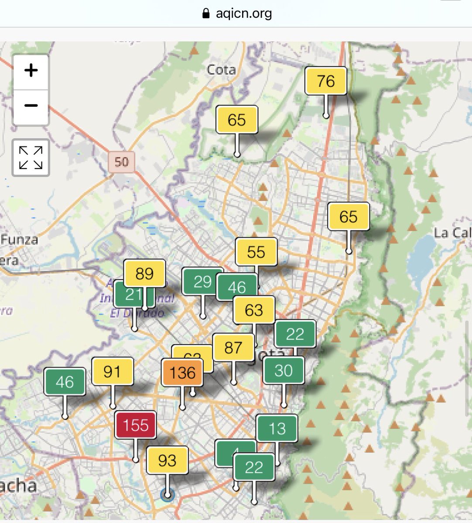Open the yellow 87 AQI marker
The width and height of the screenshot is (472, 523).
(233, 348)
